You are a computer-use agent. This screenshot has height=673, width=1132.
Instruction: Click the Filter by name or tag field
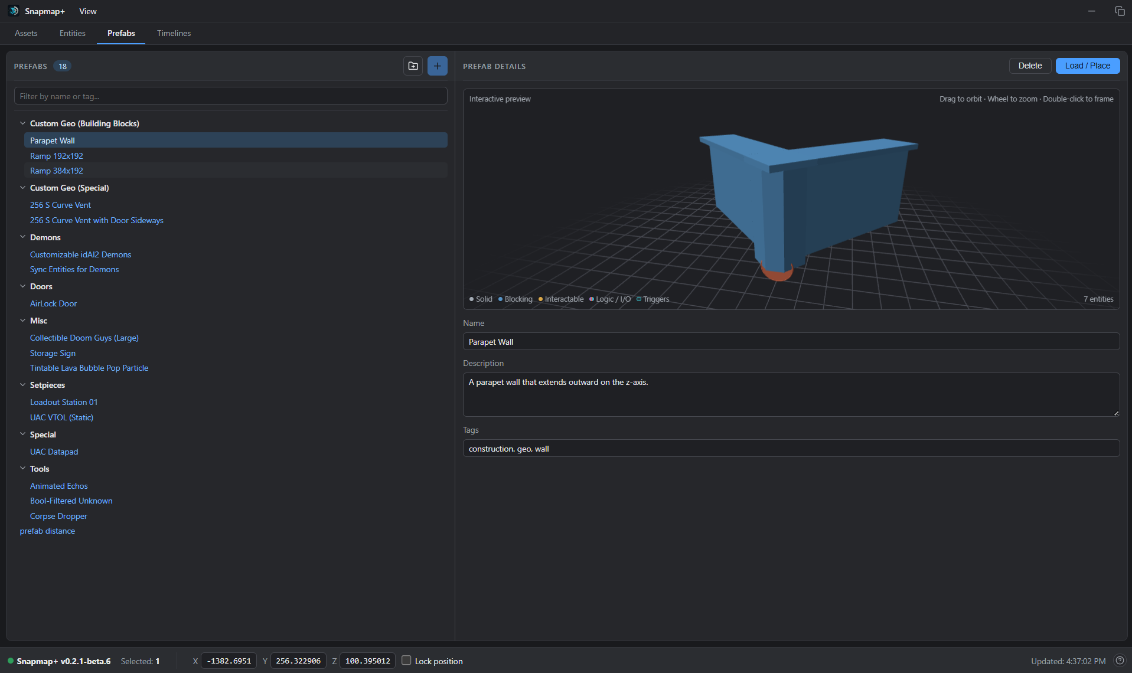[x=230, y=96]
